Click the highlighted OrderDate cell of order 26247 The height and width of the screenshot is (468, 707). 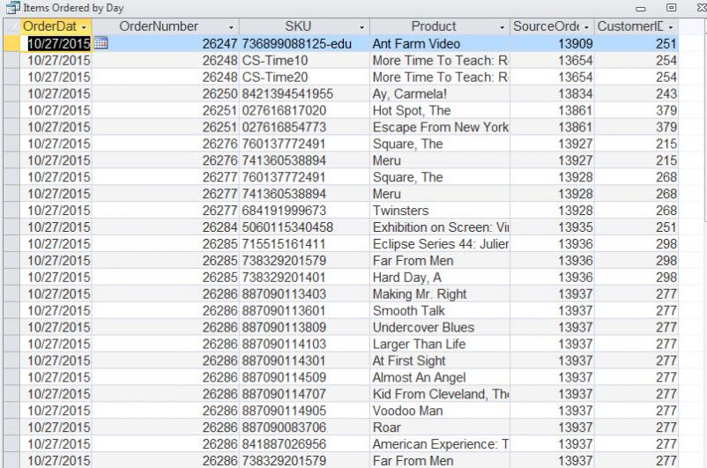point(56,44)
